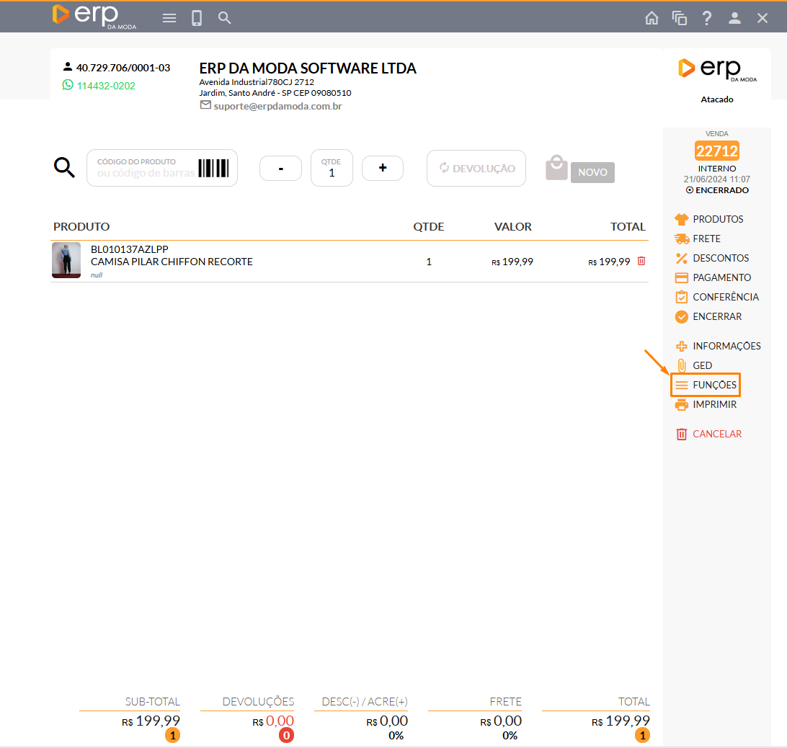Open the Pagamento section
787x748 pixels.
point(721,277)
